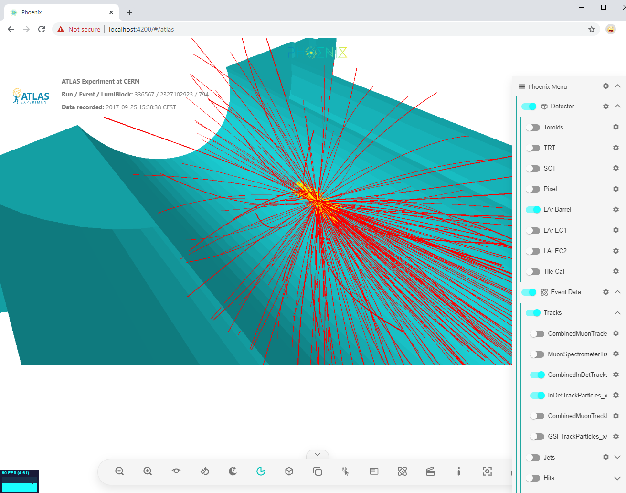Go back in browser history

(x=11, y=29)
